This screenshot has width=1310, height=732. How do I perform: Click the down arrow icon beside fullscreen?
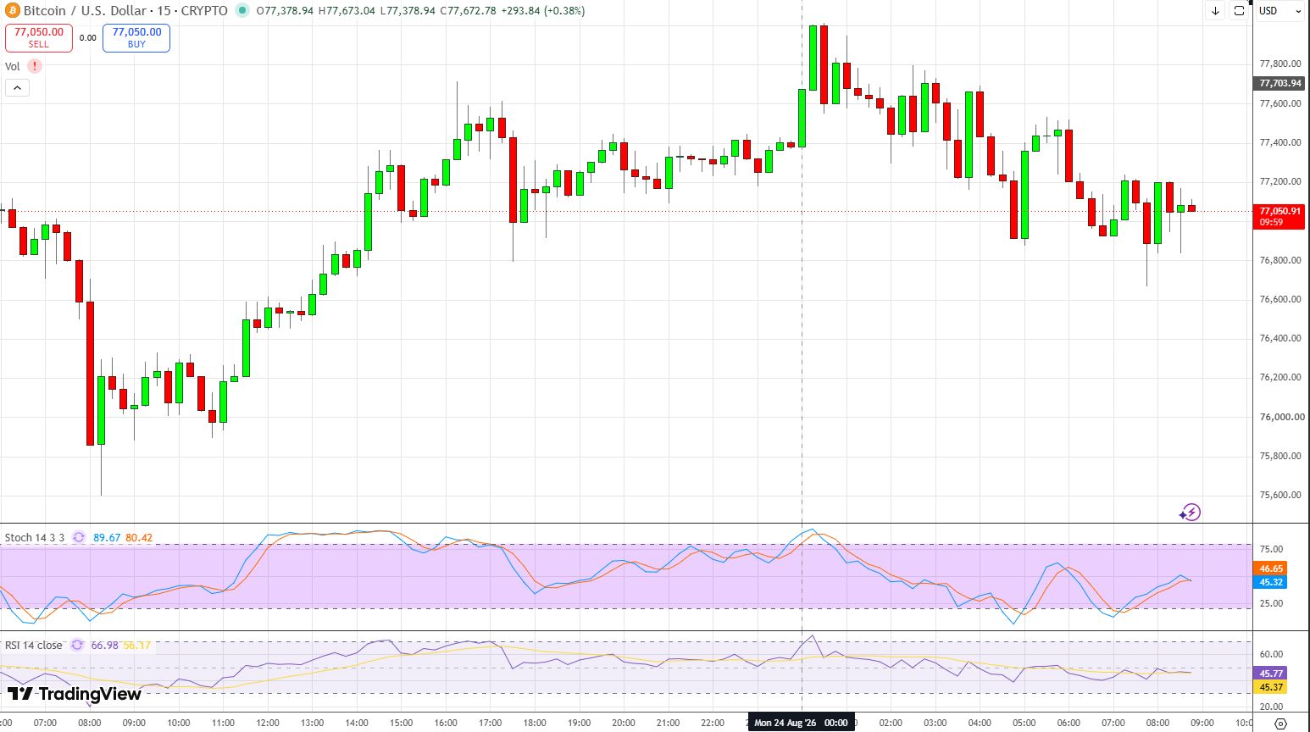pyautogui.click(x=1216, y=11)
